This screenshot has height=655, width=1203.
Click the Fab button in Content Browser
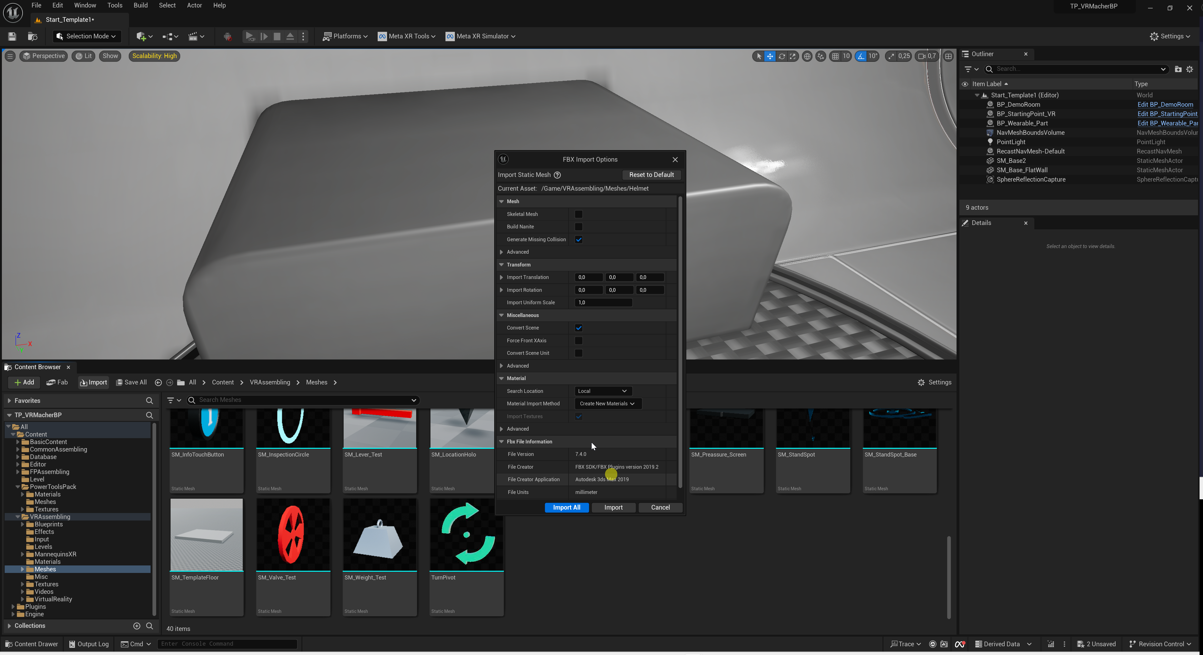(x=57, y=382)
